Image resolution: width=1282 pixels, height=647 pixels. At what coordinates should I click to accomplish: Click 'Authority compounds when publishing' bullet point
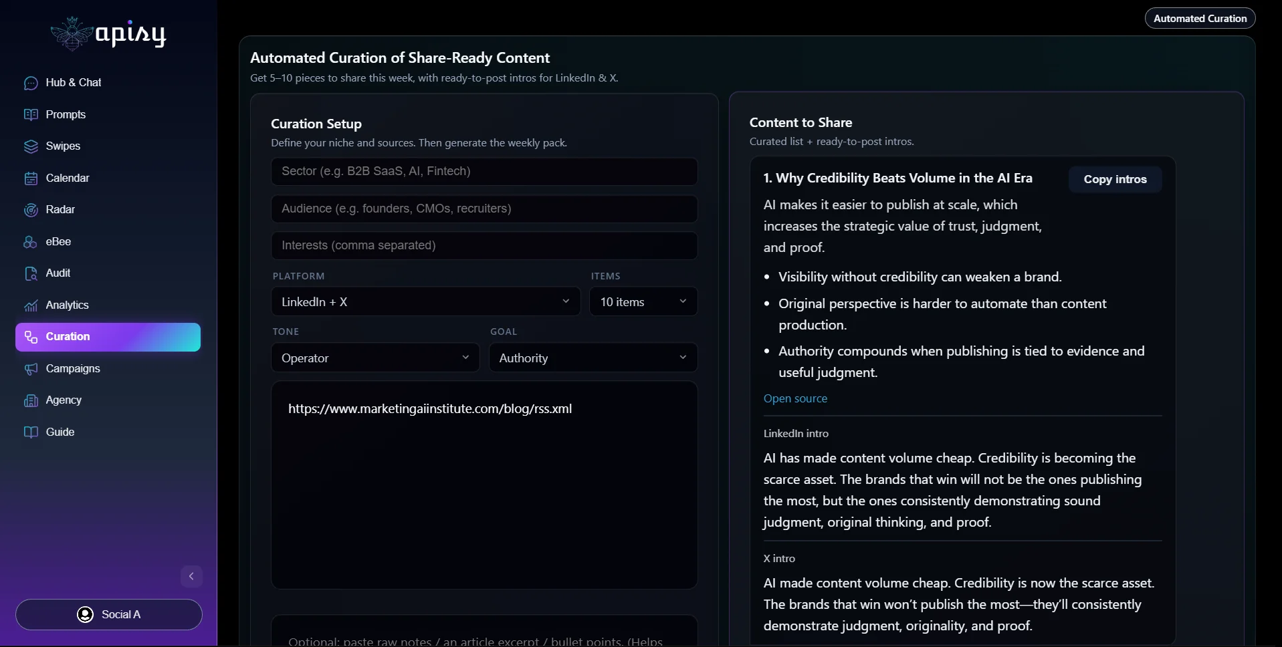pyautogui.click(x=961, y=362)
